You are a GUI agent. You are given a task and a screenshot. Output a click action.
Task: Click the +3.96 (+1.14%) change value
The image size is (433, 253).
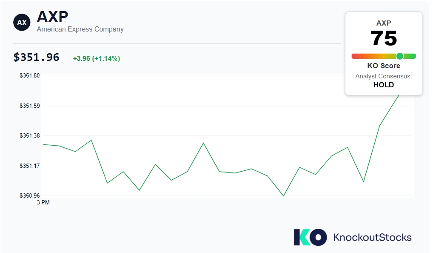[x=97, y=59]
